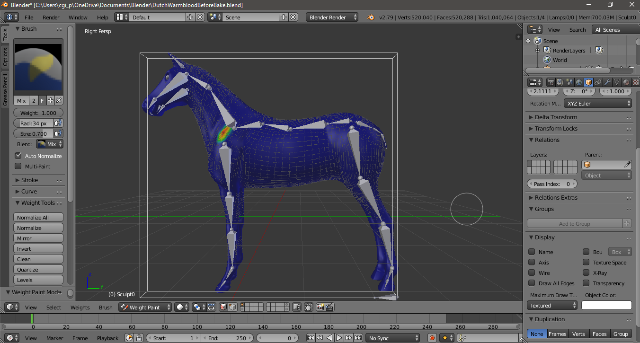Screen dimensions: 640x343
Task: Select the Scene properties tab
Action: tap(569, 82)
